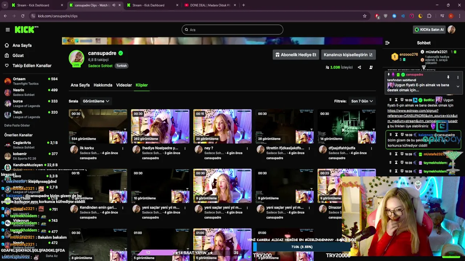
Task: Click the share channel icon
Action: point(359,67)
